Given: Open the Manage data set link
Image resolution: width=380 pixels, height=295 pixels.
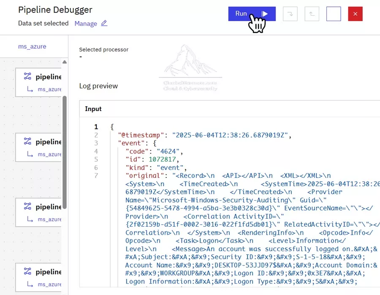Looking at the screenshot, I should click(86, 24).
